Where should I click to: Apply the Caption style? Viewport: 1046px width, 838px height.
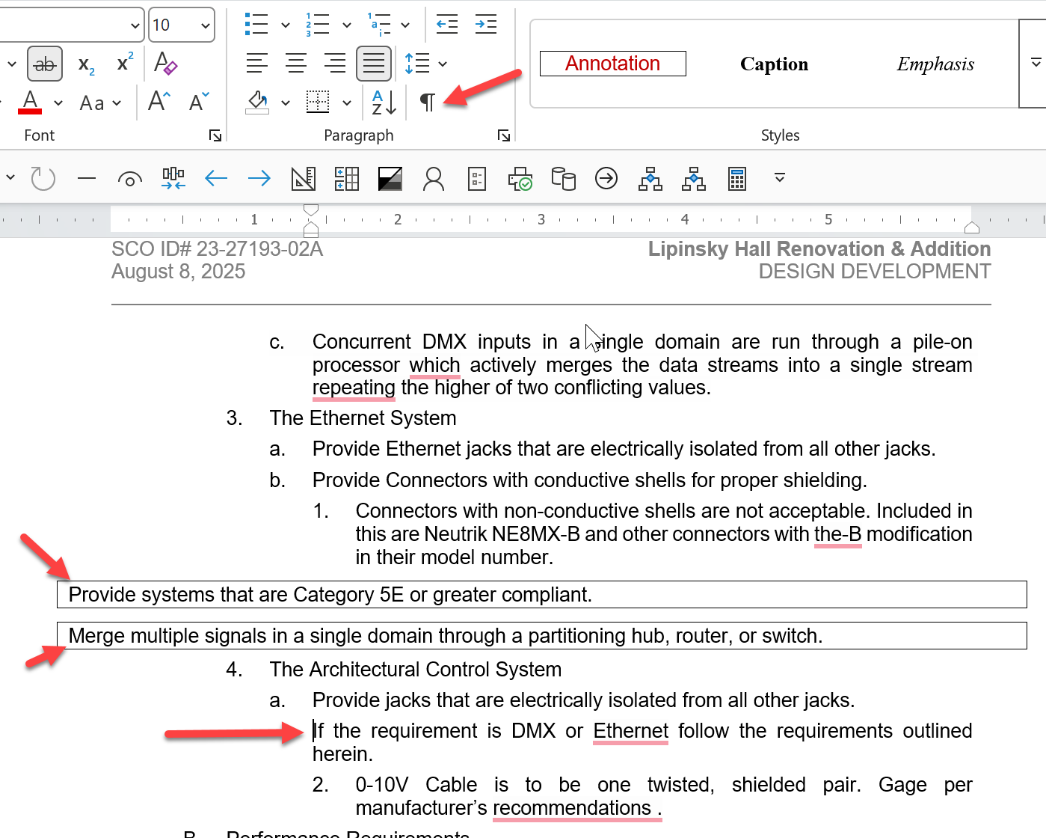[774, 64]
